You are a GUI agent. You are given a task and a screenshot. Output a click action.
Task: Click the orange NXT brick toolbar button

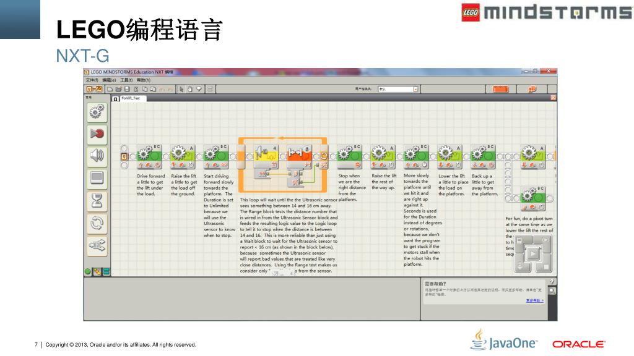pos(500,89)
